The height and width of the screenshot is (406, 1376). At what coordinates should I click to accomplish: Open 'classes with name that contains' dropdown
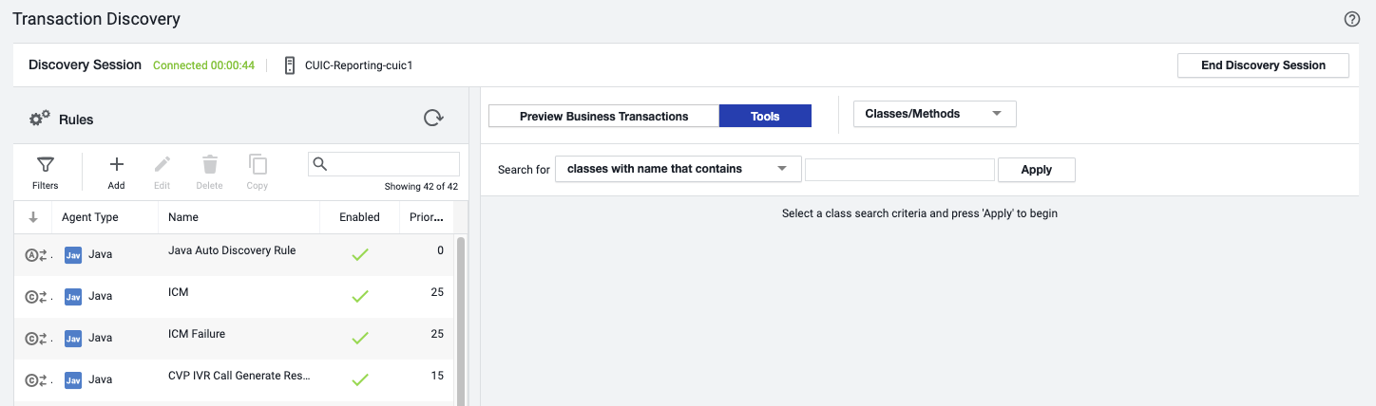(x=678, y=169)
